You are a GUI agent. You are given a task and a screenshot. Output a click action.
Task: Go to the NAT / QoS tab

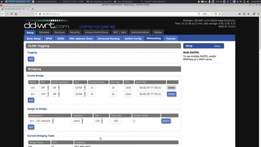click(x=119, y=32)
